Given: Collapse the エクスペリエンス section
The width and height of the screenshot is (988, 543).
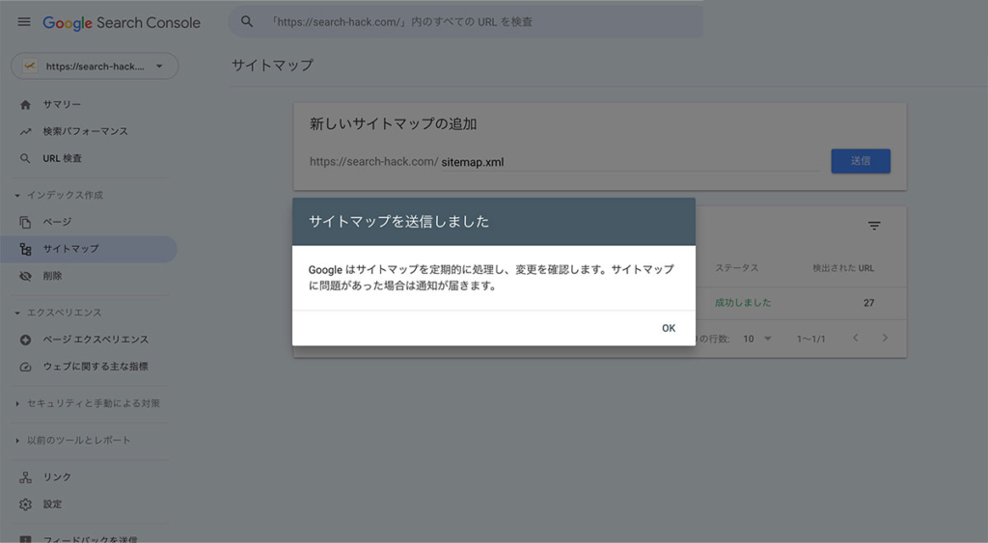Looking at the screenshot, I should 58,312.
